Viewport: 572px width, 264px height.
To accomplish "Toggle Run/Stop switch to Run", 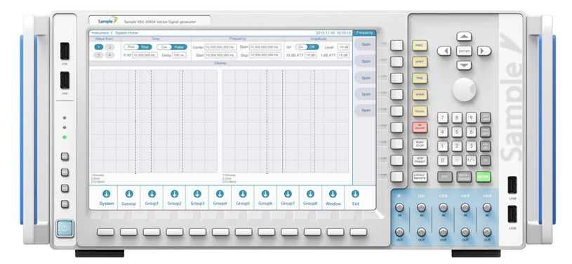I will (x=131, y=47).
